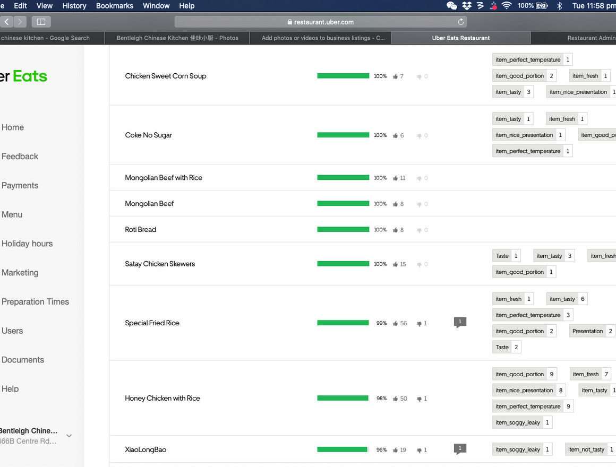
Task: Open the History menu
Action: [74, 6]
